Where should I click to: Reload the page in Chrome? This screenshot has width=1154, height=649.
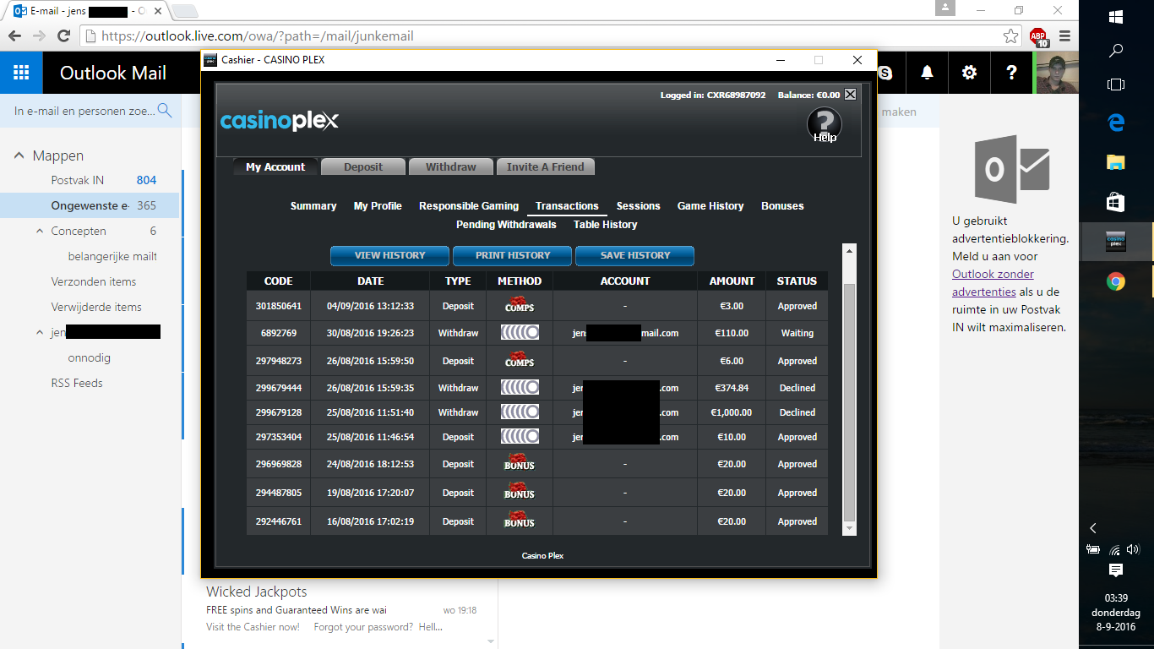pos(63,36)
